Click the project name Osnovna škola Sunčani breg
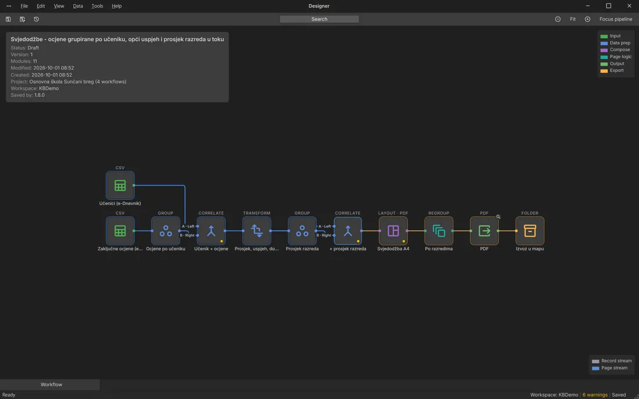Screen dimensions: 639x399 [x=61, y=82]
